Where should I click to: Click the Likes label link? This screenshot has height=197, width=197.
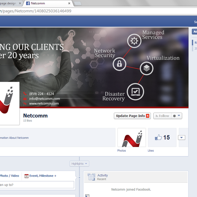(151, 151)
